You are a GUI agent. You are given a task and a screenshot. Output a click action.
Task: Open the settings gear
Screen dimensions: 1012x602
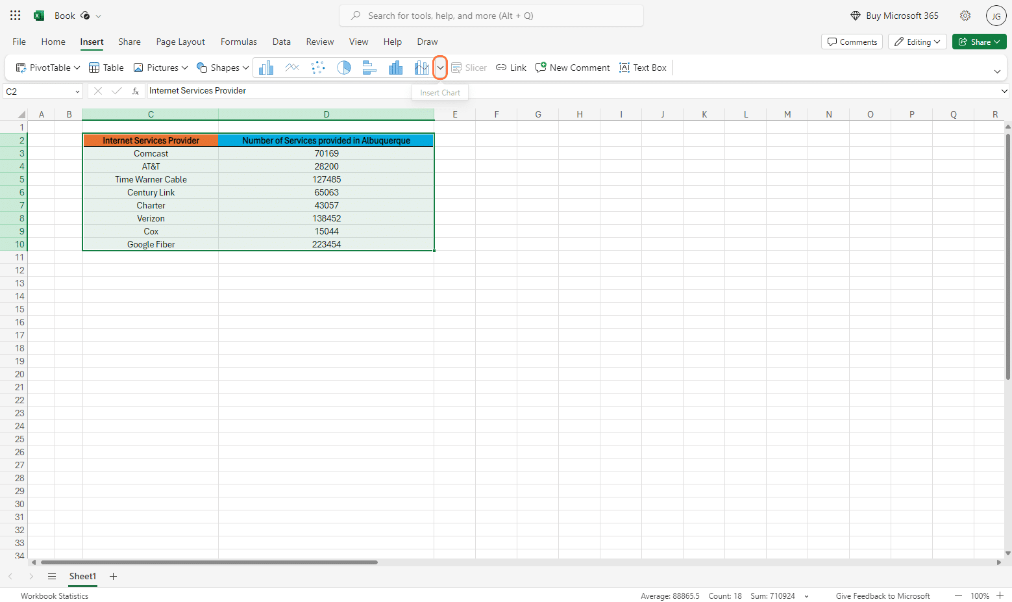pyautogui.click(x=965, y=16)
